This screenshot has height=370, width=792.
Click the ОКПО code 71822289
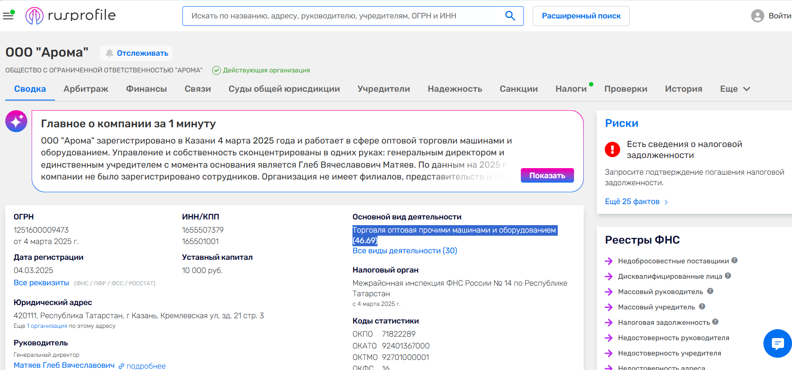[399, 334]
